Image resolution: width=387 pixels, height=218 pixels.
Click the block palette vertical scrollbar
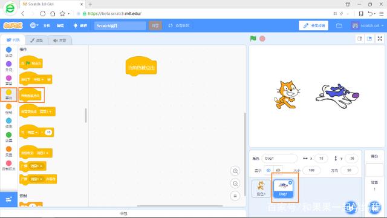pyautogui.click(x=86, y=115)
